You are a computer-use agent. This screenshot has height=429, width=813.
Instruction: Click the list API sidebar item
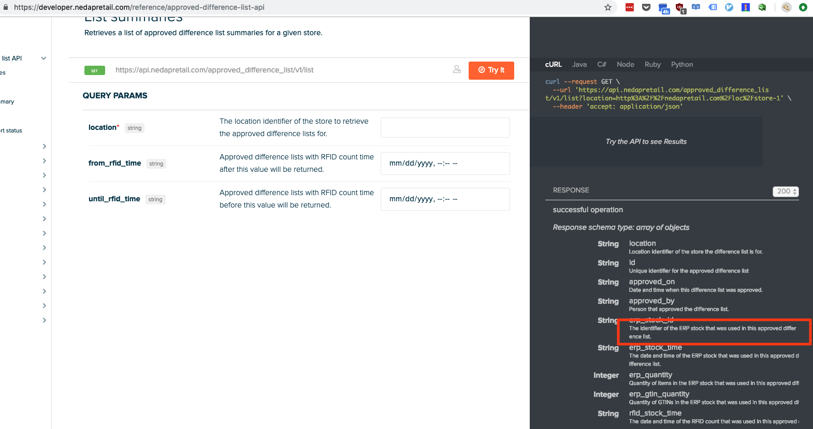click(x=11, y=58)
